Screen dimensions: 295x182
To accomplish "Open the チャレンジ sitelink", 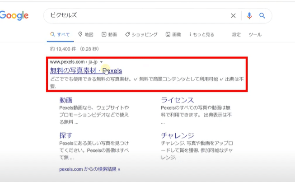I will (177, 135).
